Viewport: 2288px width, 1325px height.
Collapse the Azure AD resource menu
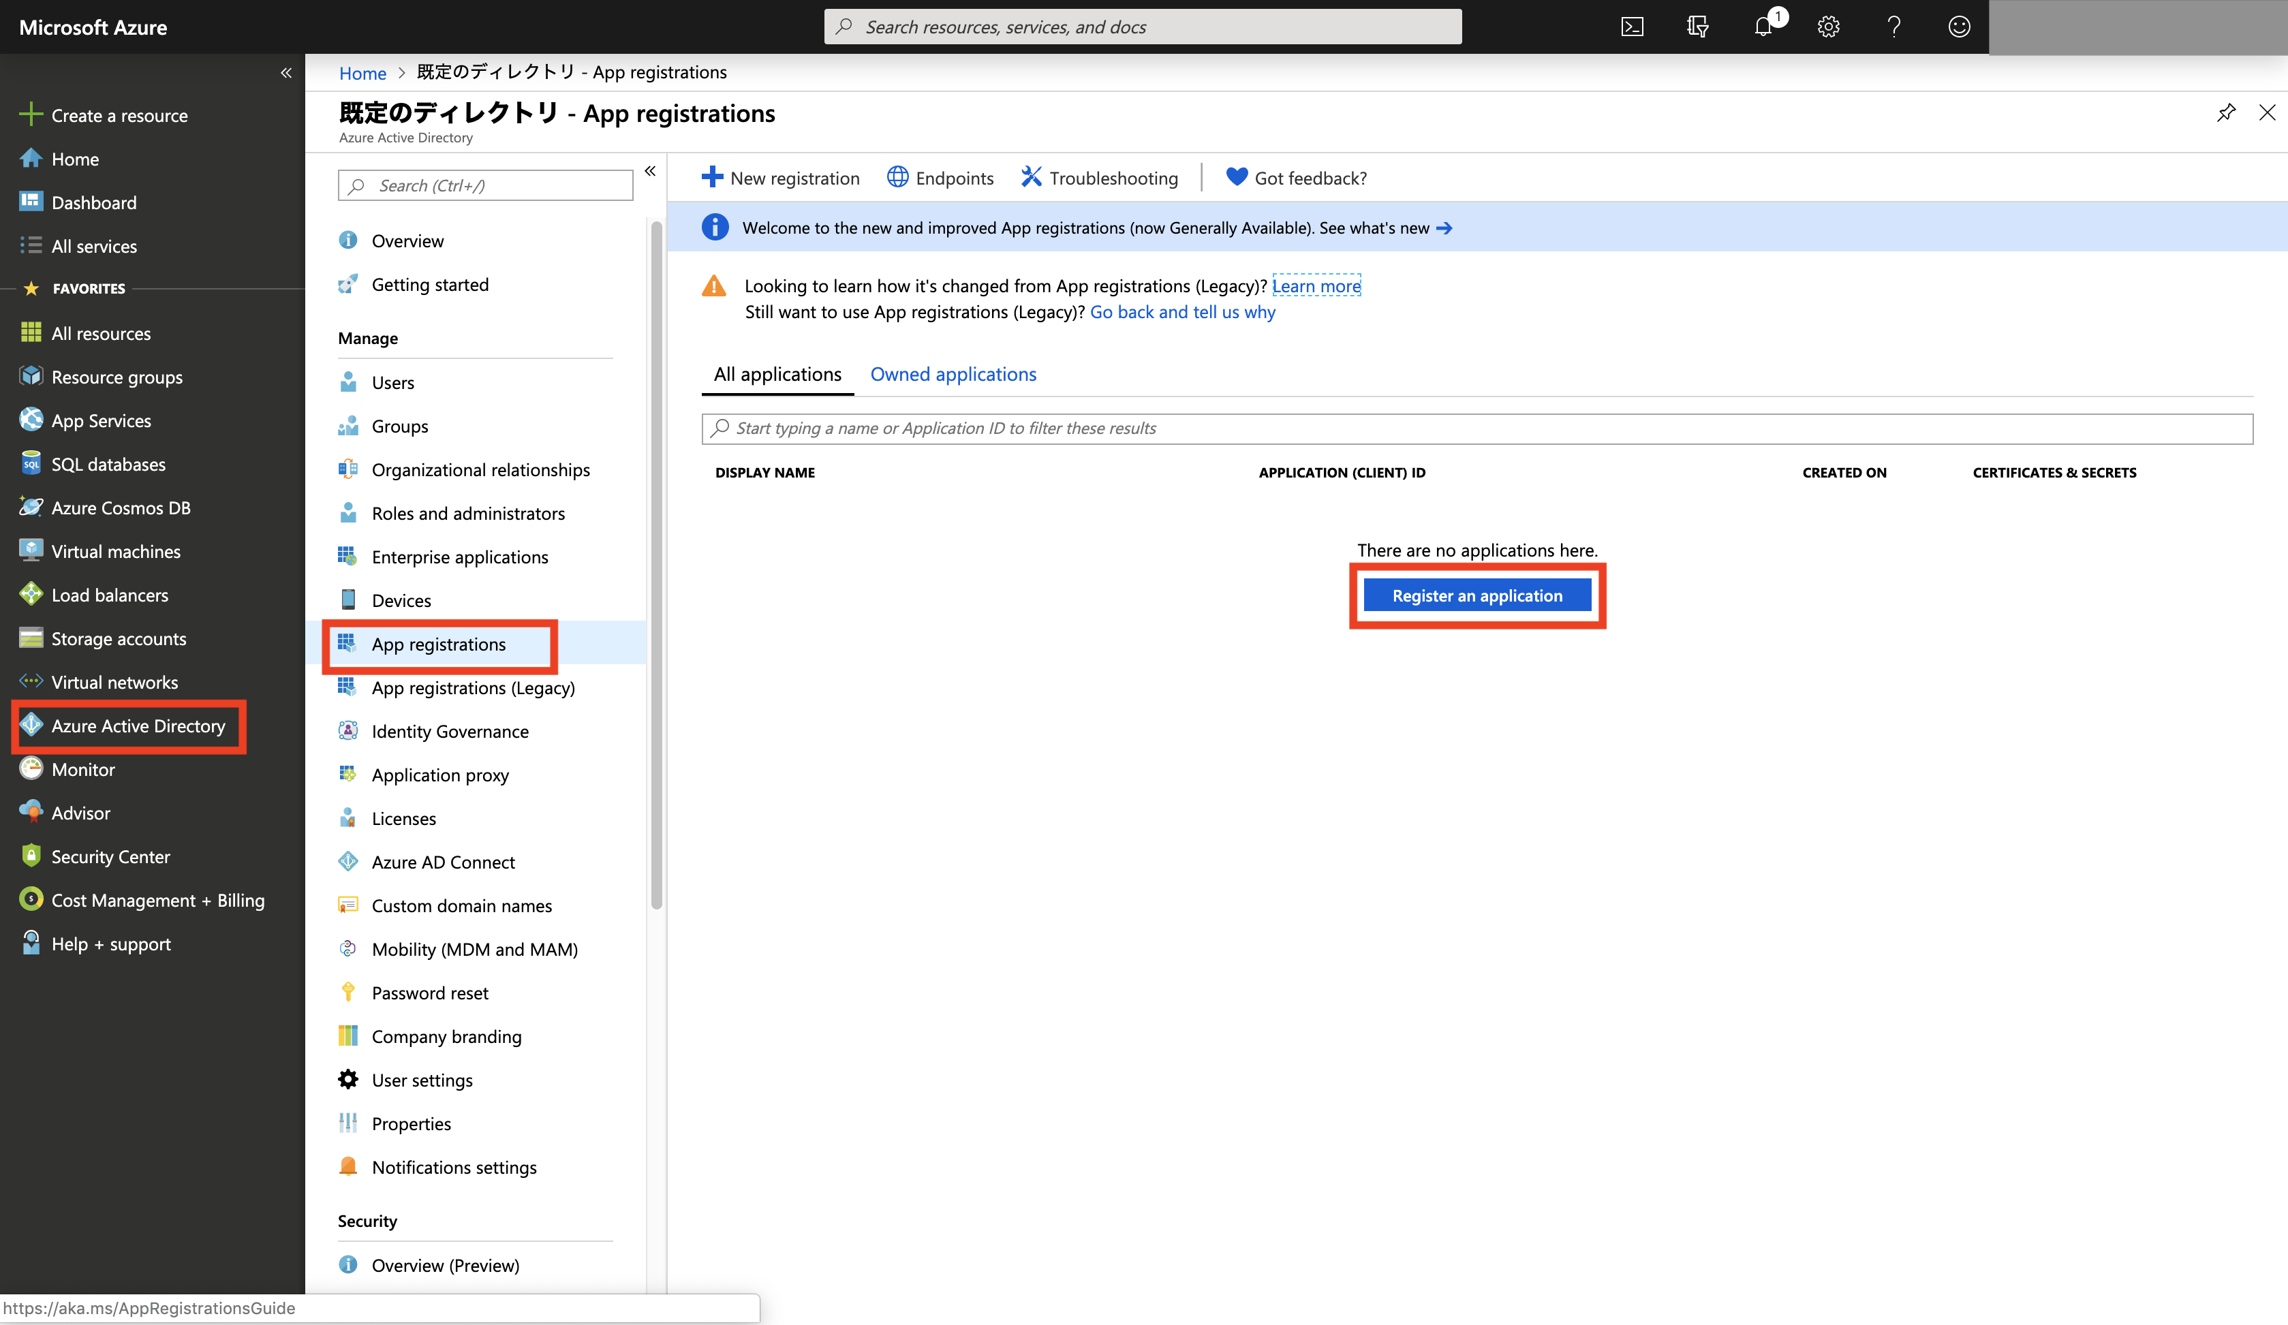pyautogui.click(x=650, y=170)
